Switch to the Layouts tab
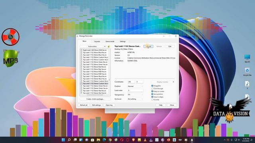This screenshot has height=143, width=255. tap(97, 41)
